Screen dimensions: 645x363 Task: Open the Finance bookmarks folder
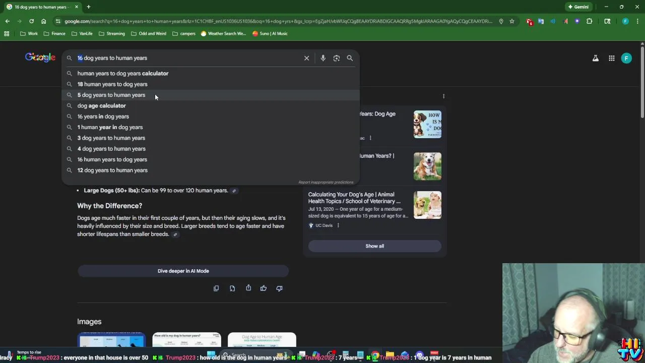(54, 33)
